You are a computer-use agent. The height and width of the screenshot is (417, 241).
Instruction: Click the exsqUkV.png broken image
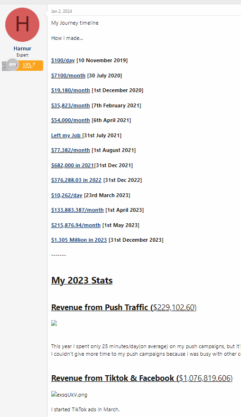pyautogui.click(x=69, y=395)
